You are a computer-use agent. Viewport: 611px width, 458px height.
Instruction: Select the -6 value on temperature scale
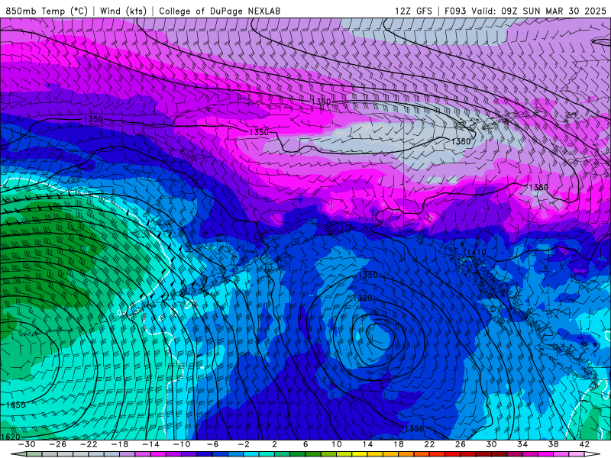[213, 444]
